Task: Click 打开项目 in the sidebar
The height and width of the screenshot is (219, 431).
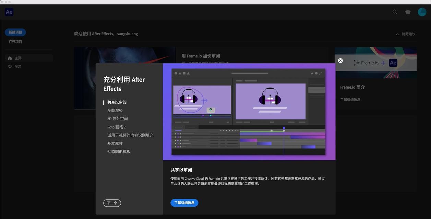Action: pos(15,42)
